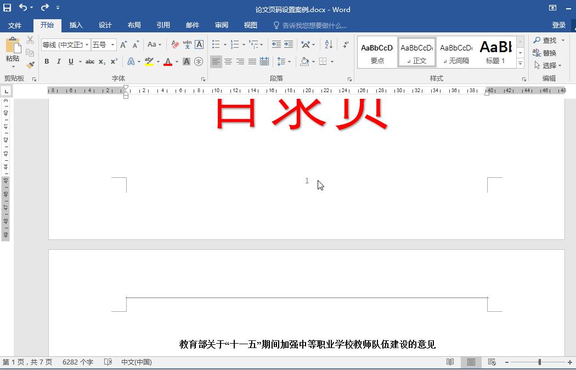Open the 邮件 ribbon tab

pos(193,25)
